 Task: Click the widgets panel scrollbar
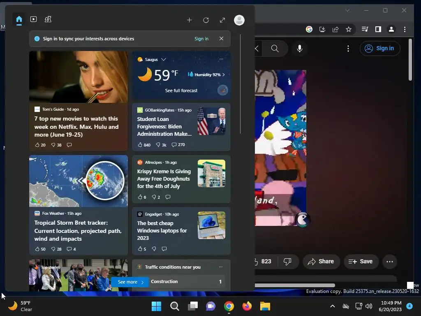pyautogui.click(x=240, y=84)
